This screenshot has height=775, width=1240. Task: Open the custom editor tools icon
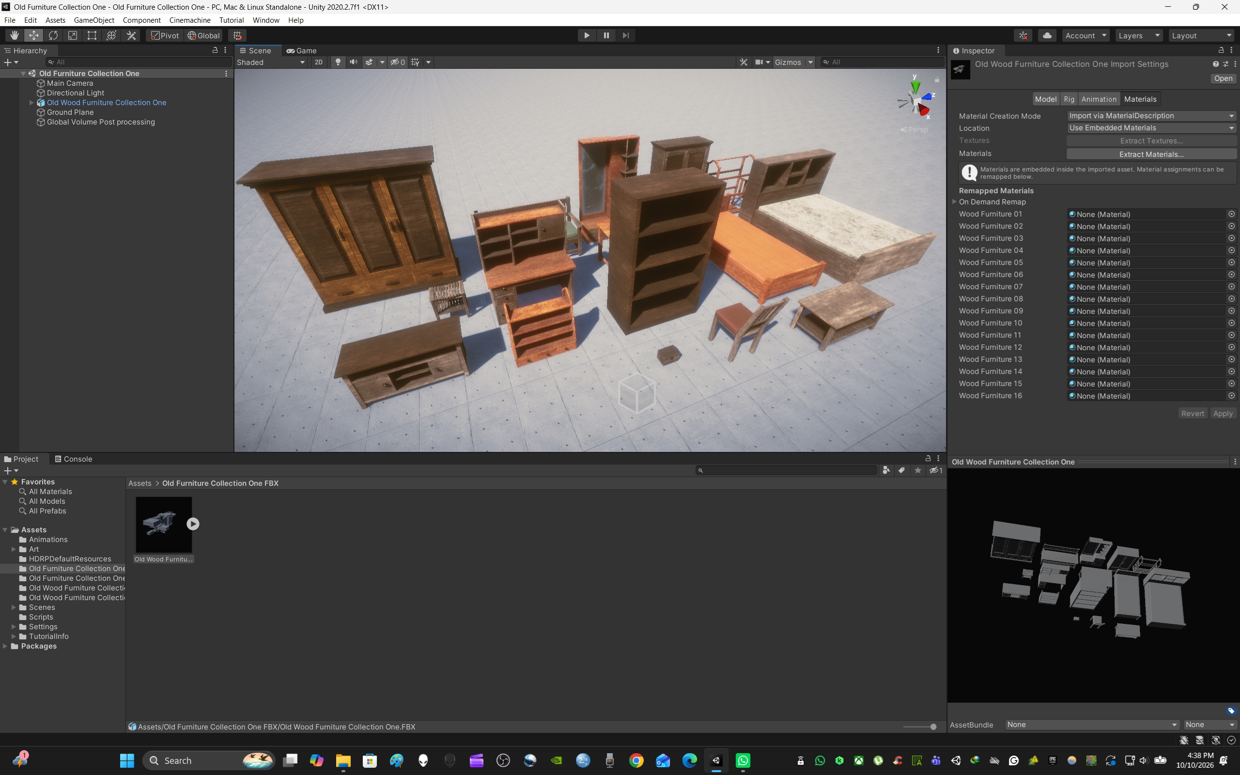(x=132, y=35)
